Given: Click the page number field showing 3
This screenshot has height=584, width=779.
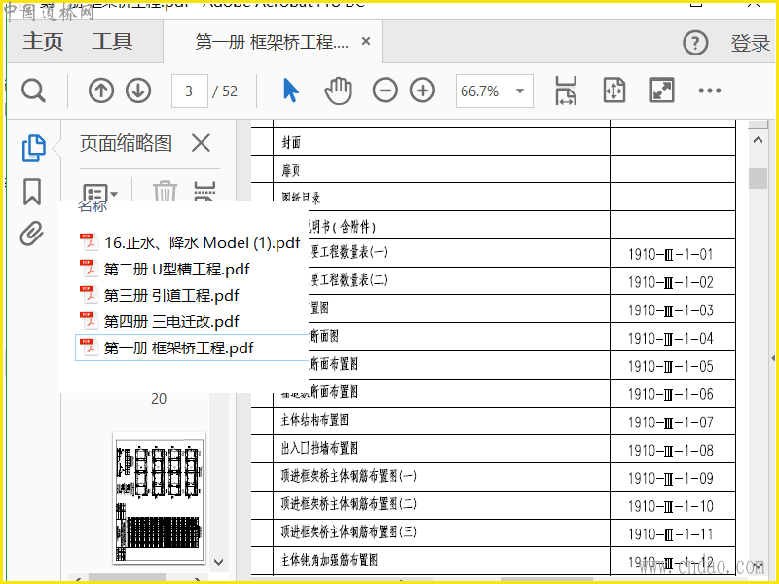Looking at the screenshot, I should coord(189,91).
